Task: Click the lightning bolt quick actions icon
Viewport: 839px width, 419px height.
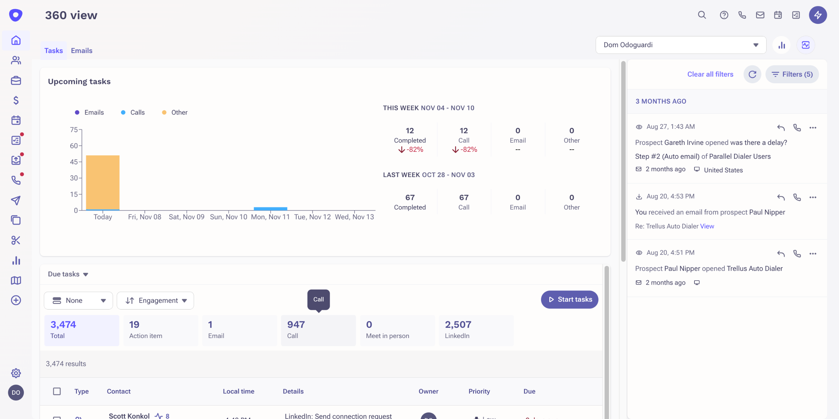Action: pos(818,15)
